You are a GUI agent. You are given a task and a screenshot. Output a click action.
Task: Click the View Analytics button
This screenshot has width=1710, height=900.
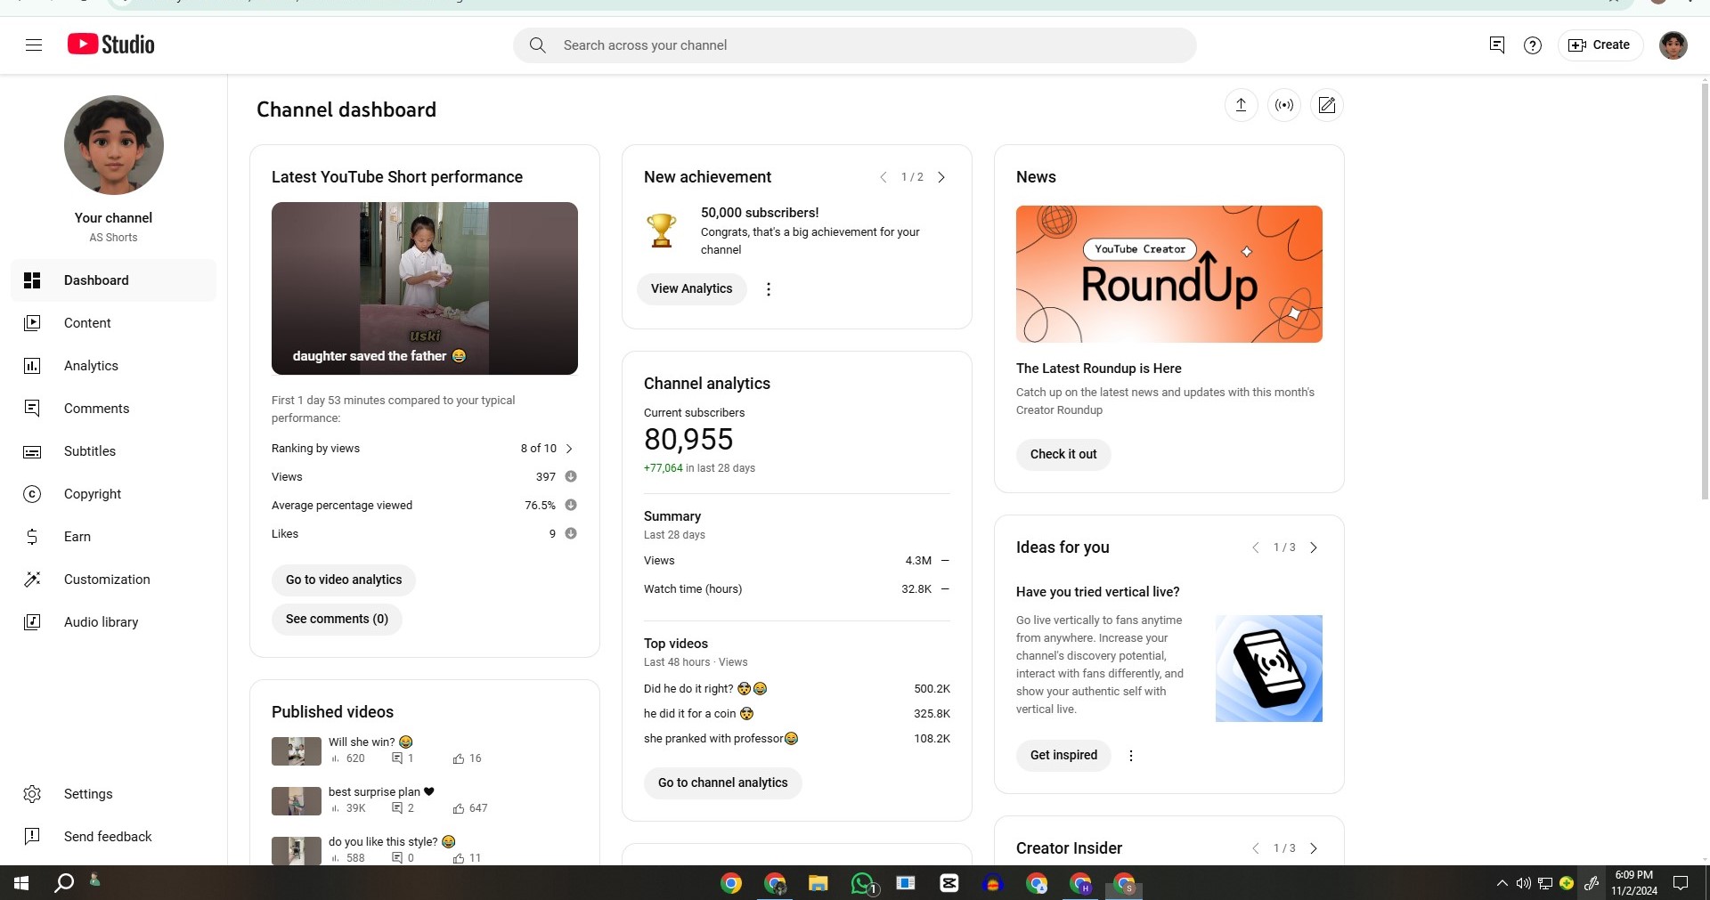691,288
